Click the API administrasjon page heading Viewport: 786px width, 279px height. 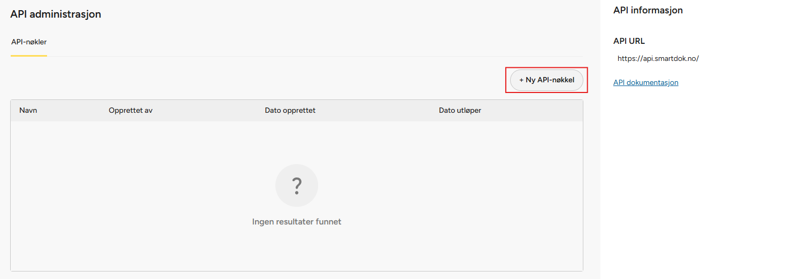click(x=56, y=14)
